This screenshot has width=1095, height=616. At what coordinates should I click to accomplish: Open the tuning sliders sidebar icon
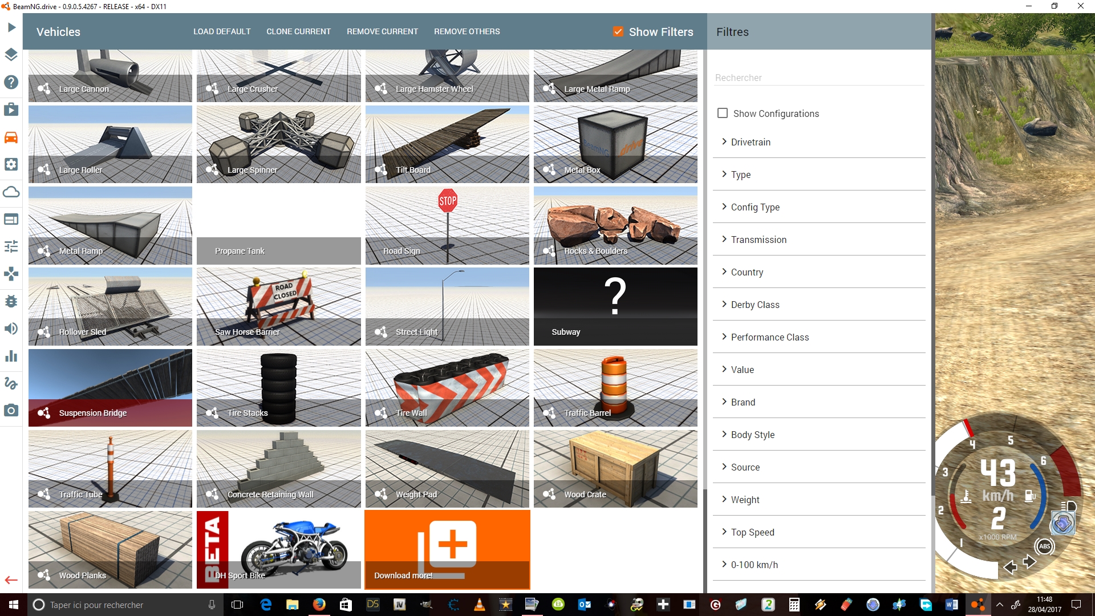tap(11, 246)
